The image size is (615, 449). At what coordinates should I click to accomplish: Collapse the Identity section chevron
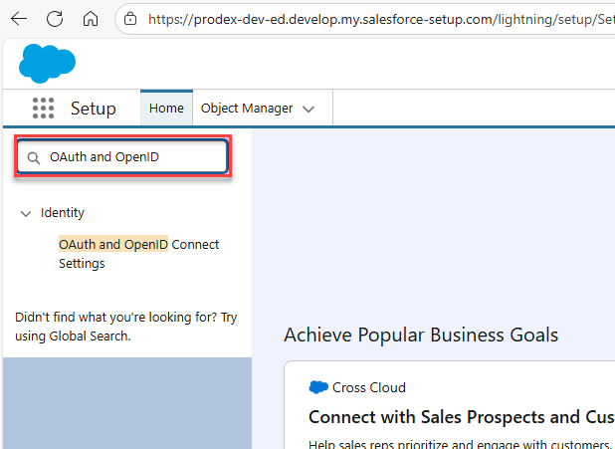tap(25, 213)
